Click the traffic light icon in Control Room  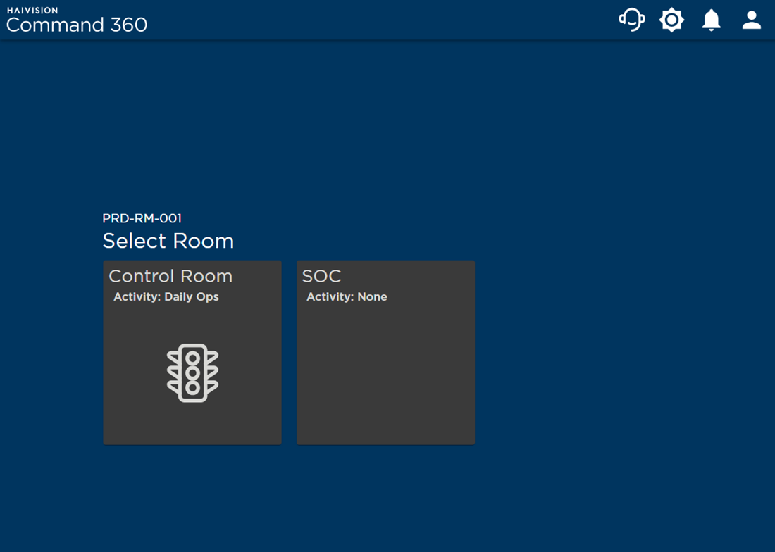[x=193, y=372]
